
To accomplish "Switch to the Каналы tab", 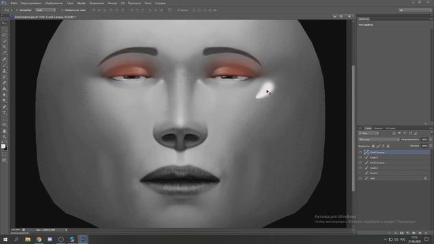I will point(378,128).
